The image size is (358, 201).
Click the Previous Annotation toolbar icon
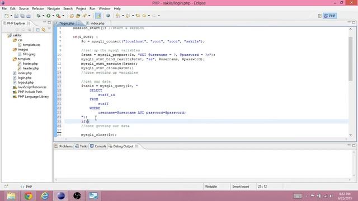coord(128,16)
